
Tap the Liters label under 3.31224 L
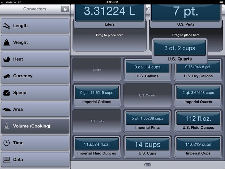[x=110, y=24]
